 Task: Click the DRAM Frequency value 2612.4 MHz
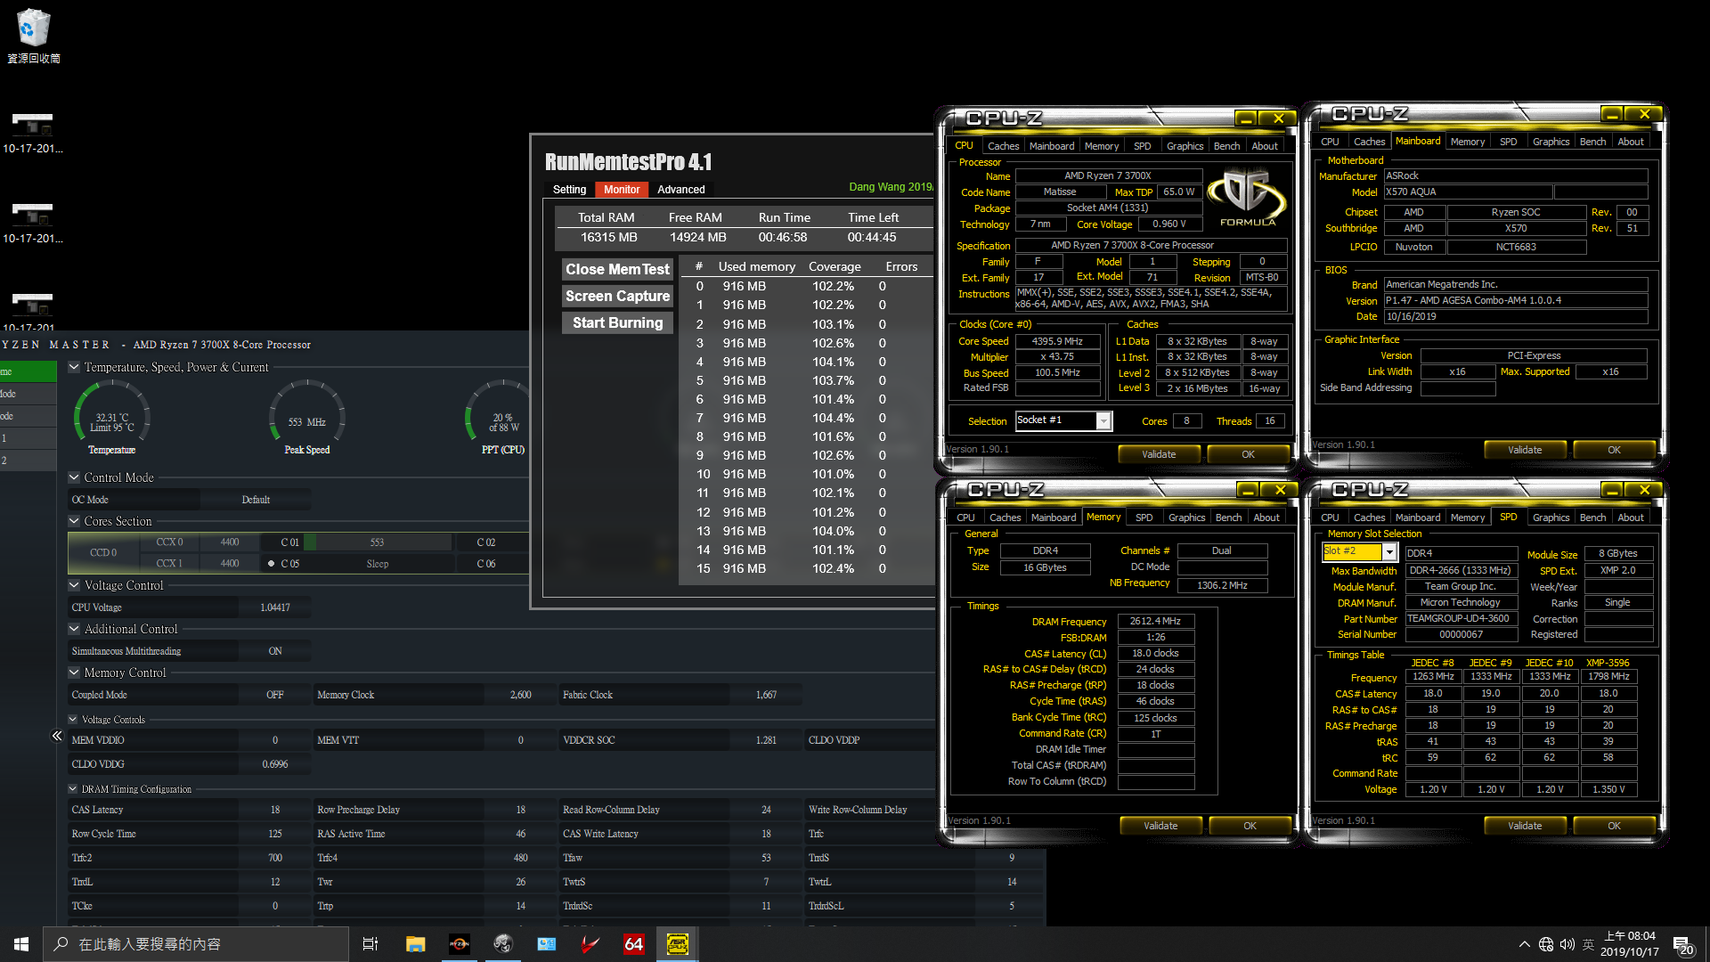(1155, 621)
